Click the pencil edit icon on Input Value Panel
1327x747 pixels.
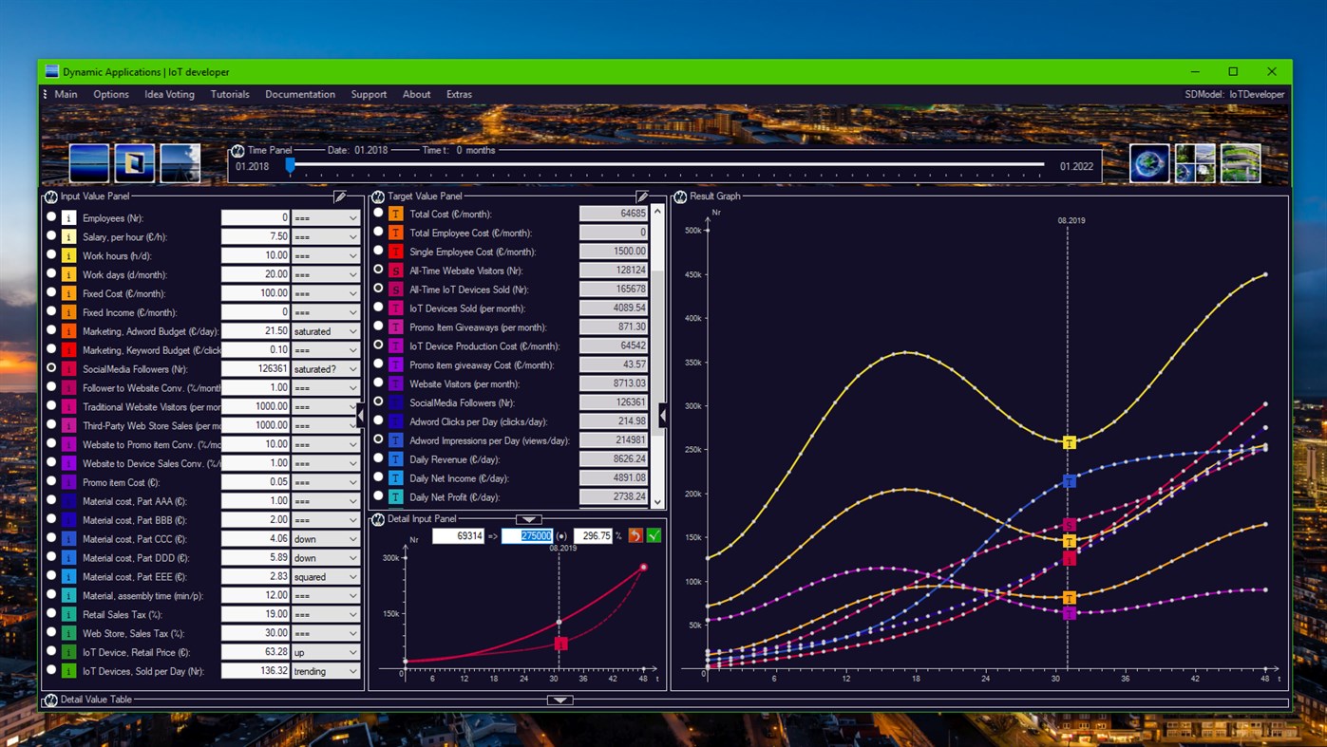(340, 196)
